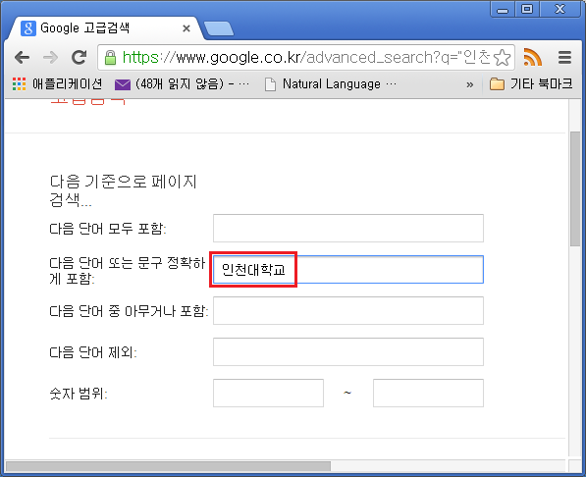586x477 pixels.
Task: Open the RSS feed extension icon
Action: (532, 57)
